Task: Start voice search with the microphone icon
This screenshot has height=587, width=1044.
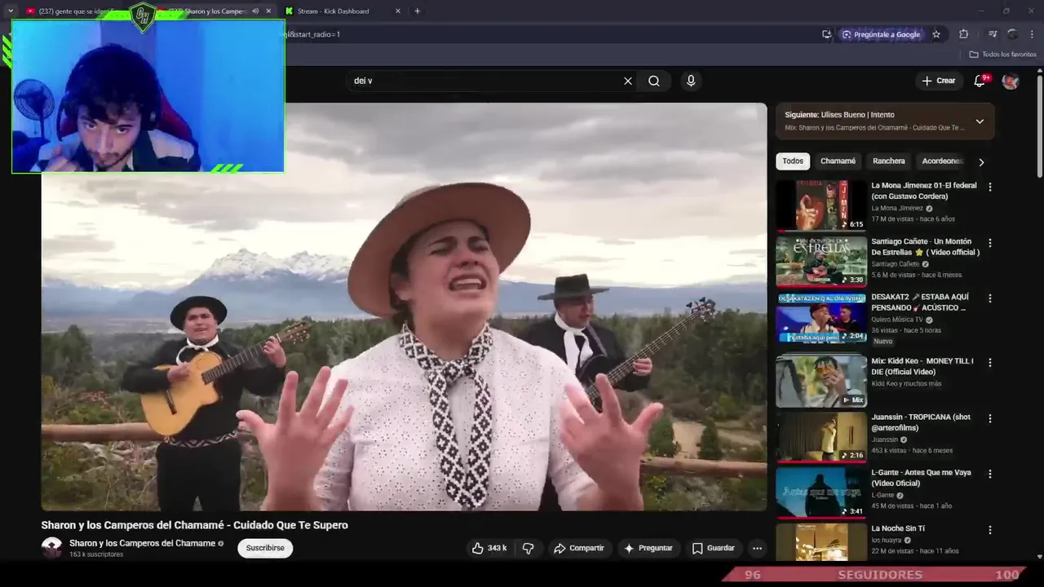Action: tap(691, 81)
